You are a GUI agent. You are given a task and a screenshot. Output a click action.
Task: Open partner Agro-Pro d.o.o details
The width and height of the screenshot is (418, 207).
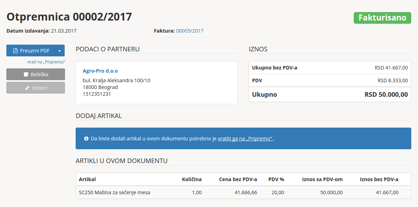click(x=100, y=71)
